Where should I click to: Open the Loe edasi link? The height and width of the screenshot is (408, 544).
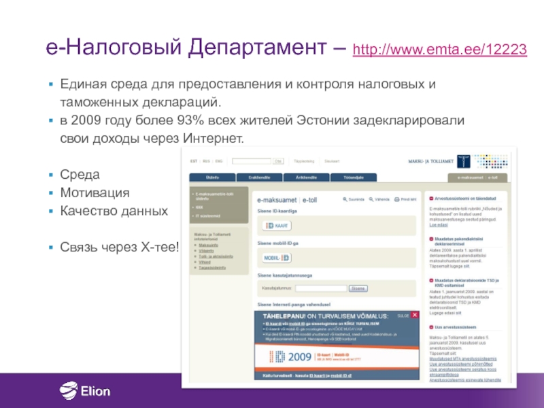(x=439, y=225)
